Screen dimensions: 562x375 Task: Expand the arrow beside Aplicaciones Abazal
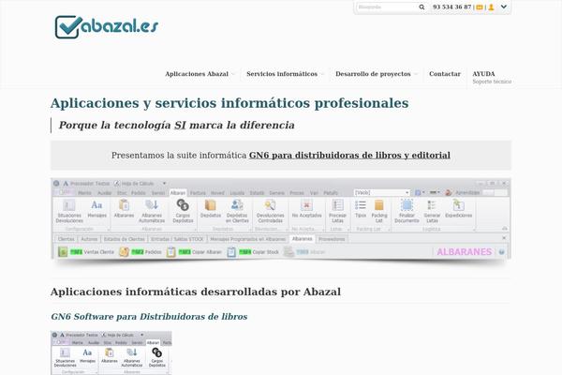(x=232, y=74)
